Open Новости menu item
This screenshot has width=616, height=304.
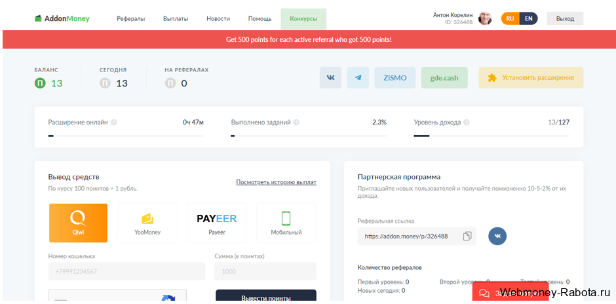click(x=218, y=18)
